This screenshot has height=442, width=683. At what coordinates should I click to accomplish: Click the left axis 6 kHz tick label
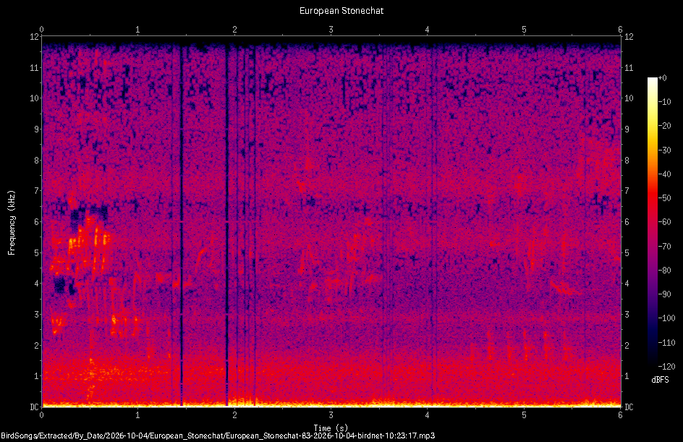coord(37,222)
